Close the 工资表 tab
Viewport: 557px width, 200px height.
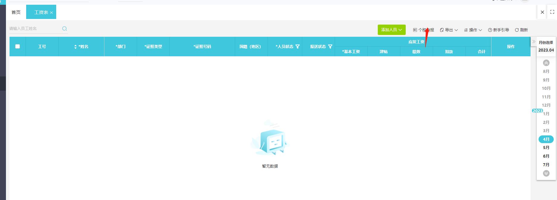coord(51,12)
